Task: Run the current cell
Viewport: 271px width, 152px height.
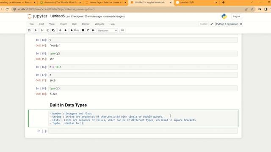Action: point(75,30)
